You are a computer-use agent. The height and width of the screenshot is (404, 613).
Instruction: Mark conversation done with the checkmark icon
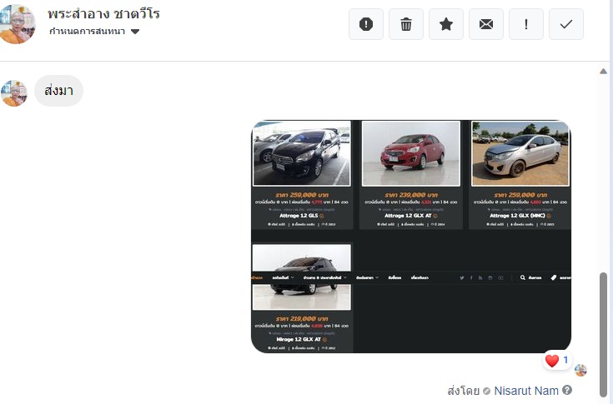pyautogui.click(x=566, y=24)
